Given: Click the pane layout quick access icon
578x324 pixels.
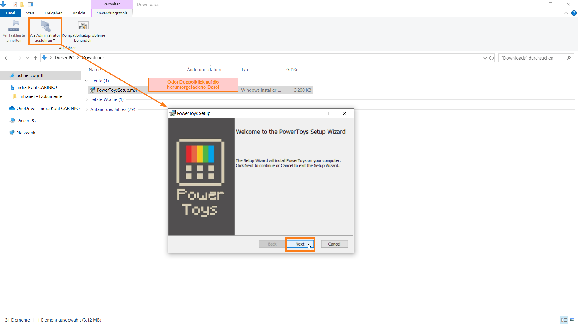Looking at the screenshot, I should tap(30, 5).
